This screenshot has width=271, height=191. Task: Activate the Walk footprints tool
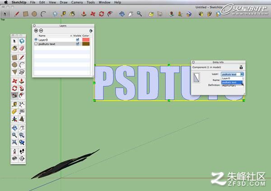point(22,151)
